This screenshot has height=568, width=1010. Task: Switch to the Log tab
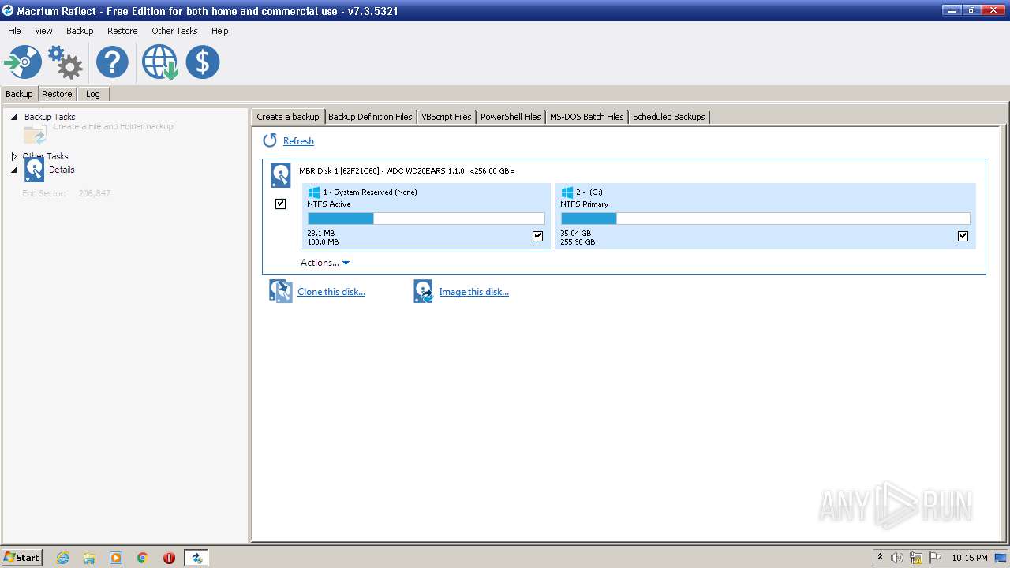click(93, 94)
